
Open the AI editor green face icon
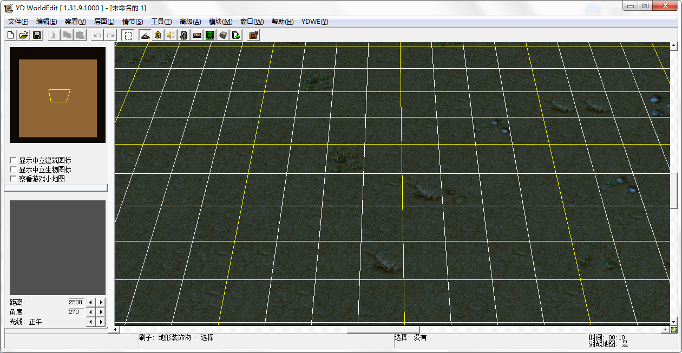[210, 35]
